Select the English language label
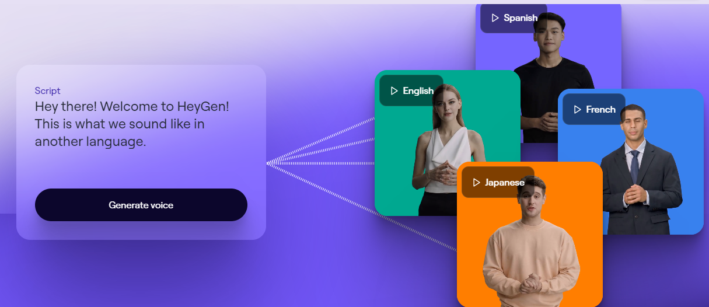The height and width of the screenshot is (307, 709). pos(418,91)
